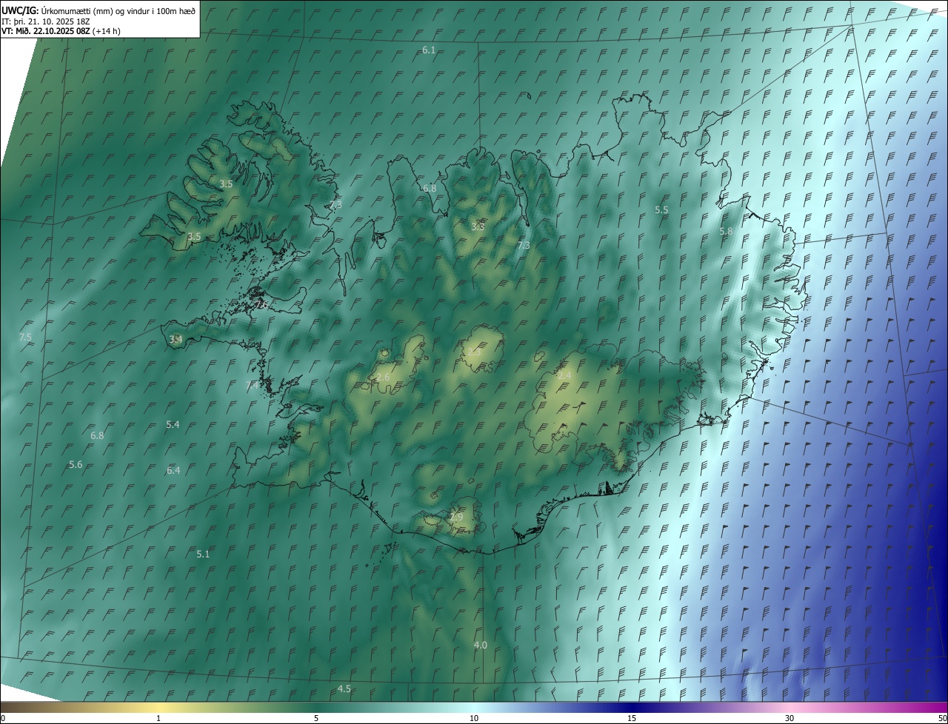Click the colorbar tick label 1
The image size is (948, 724).
coord(158,718)
